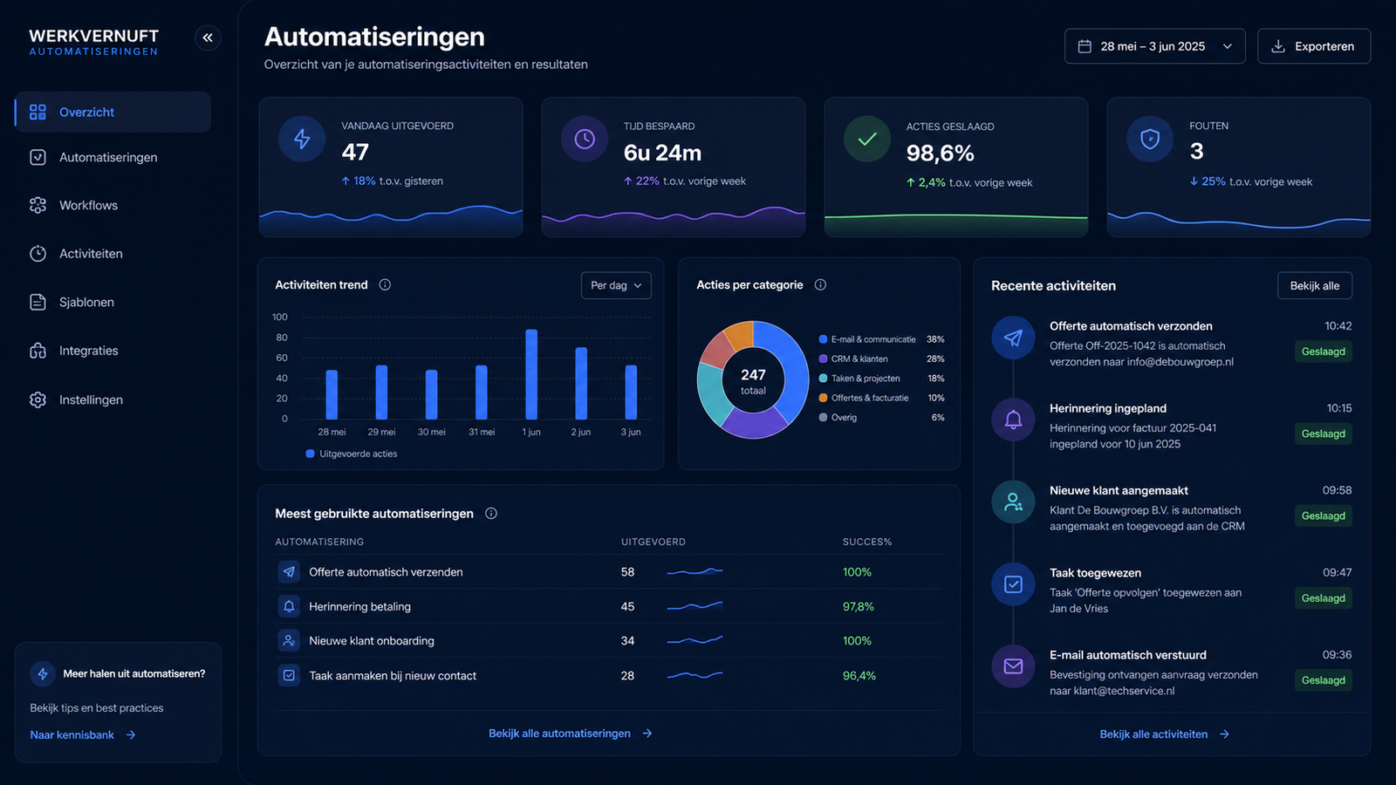Follow the Bekijk alle automatiseringen link
This screenshot has height=785, width=1396.
click(x=571, y=734)
